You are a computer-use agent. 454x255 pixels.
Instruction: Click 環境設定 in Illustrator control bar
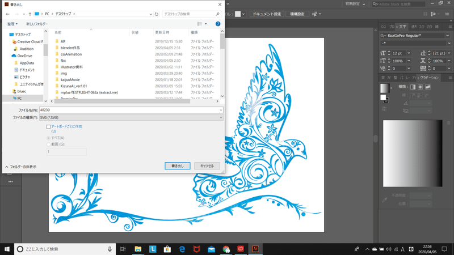(x=297, y=14)
